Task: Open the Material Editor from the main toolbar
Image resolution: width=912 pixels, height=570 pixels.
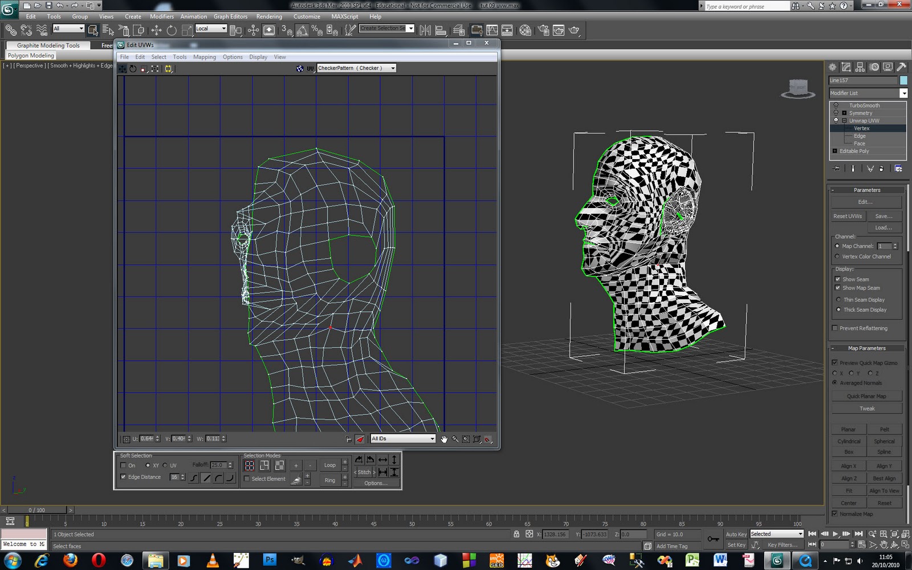Action: click(x=526, y=30)
